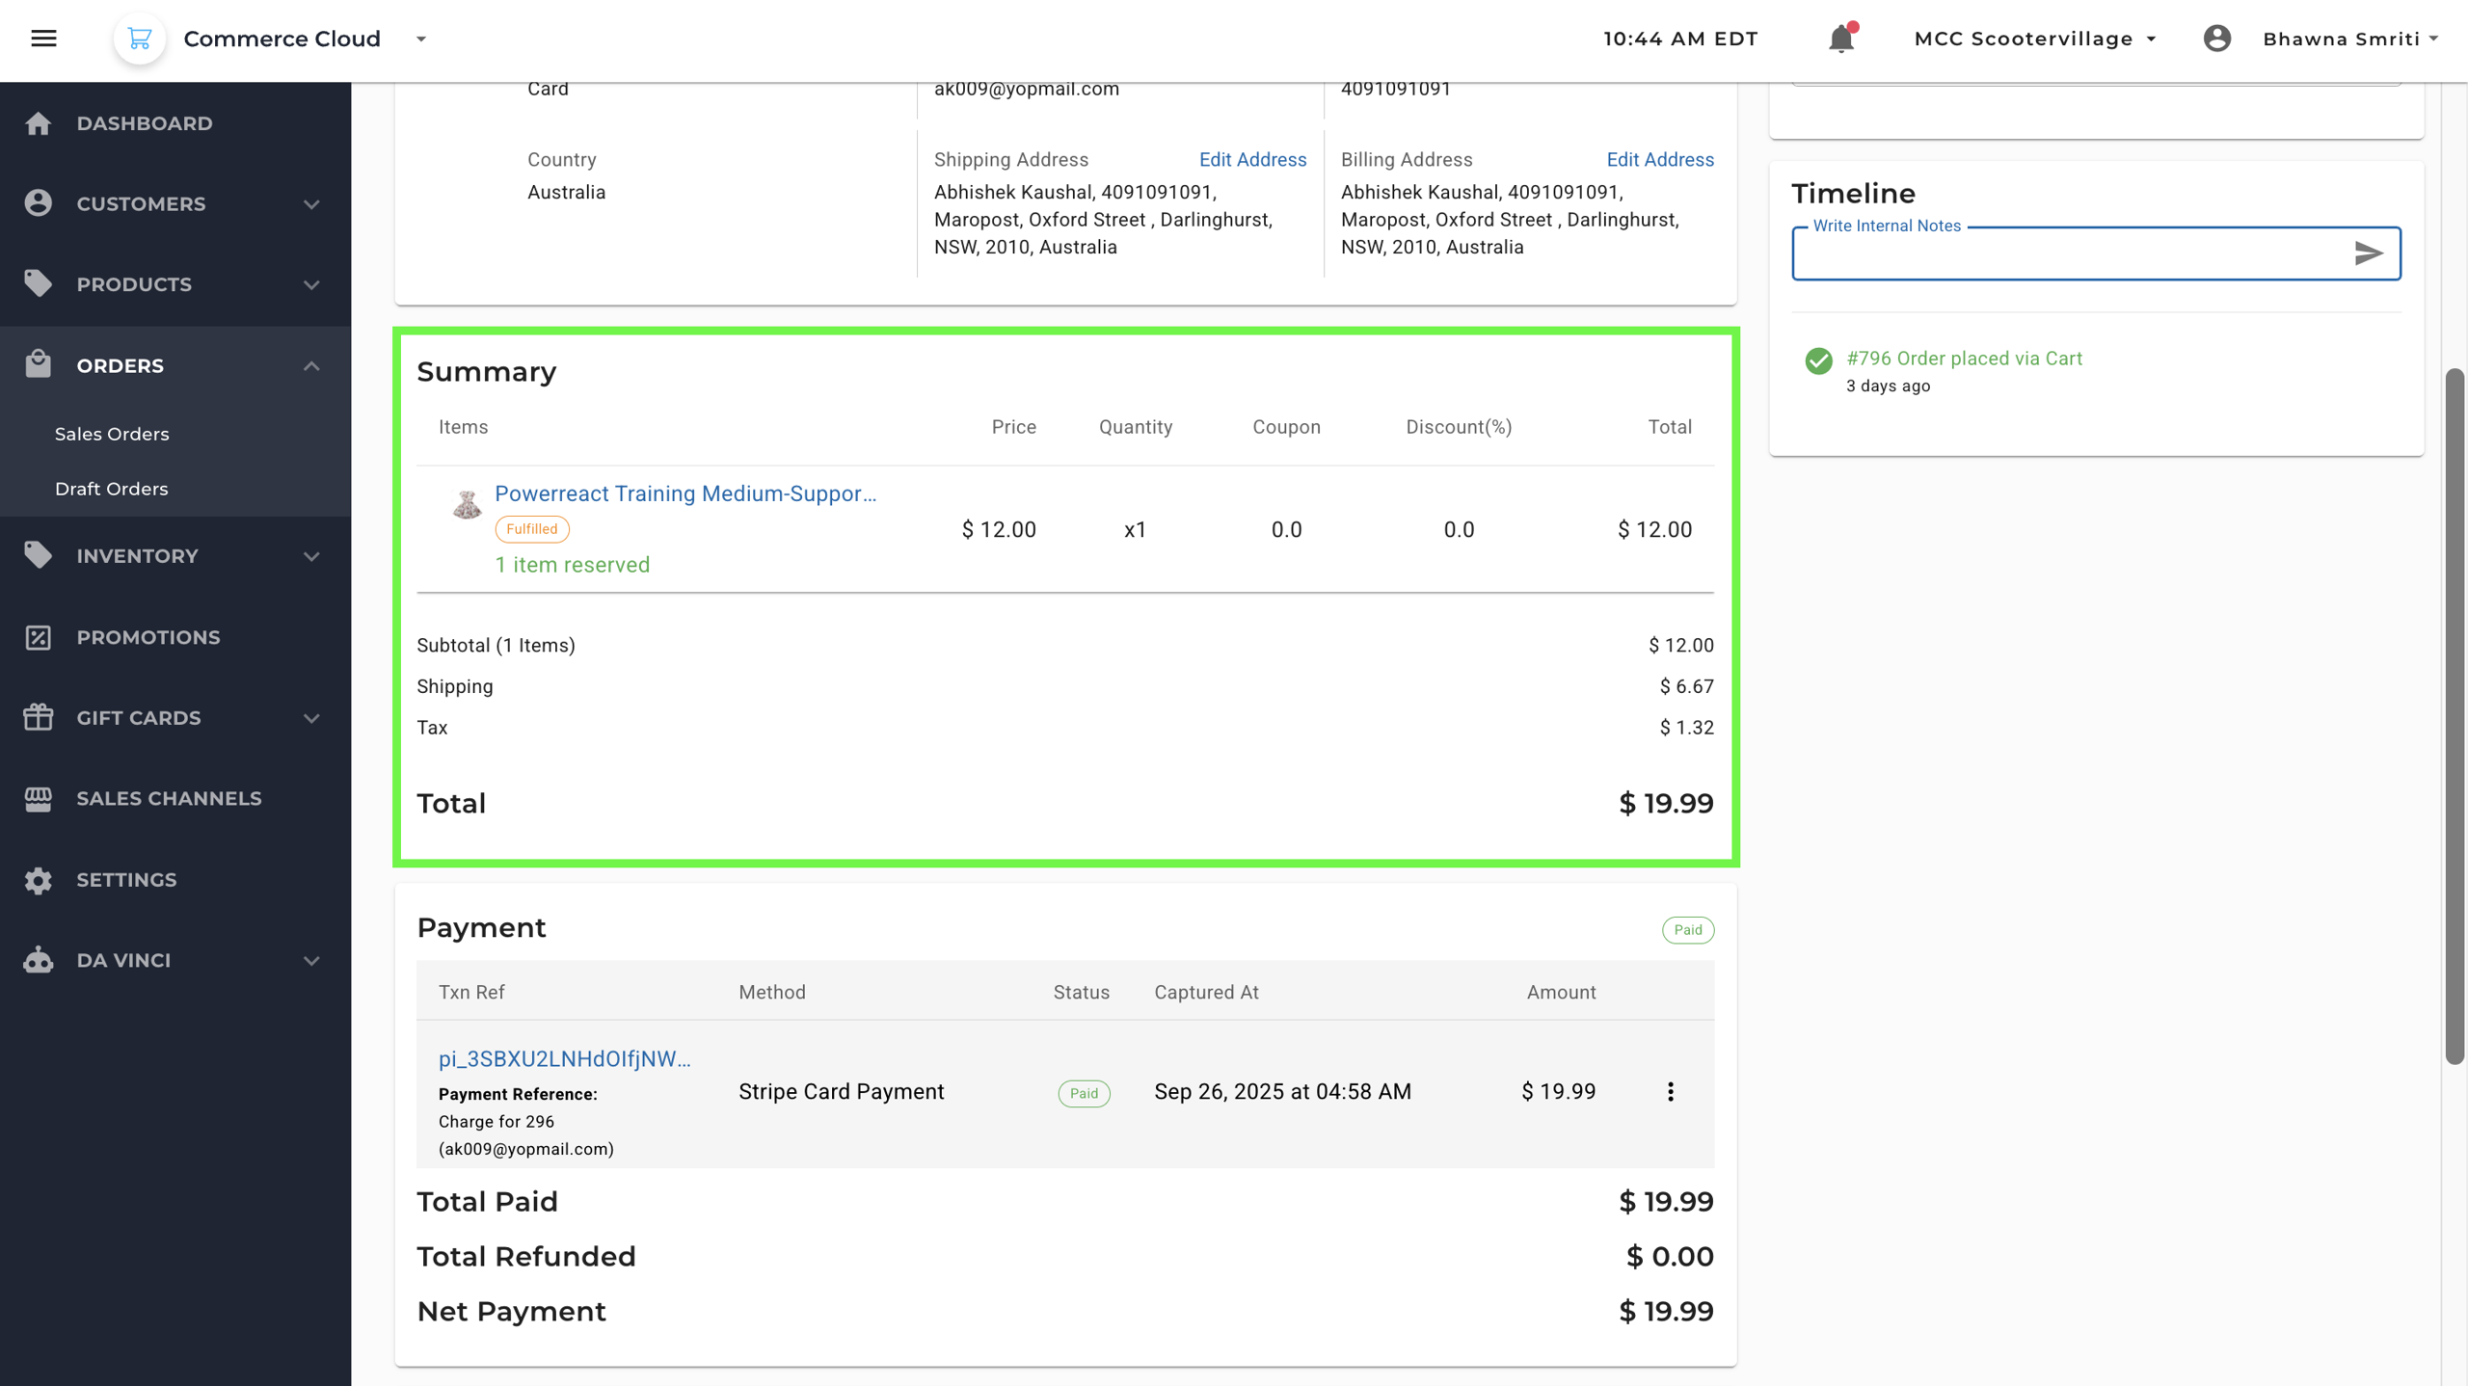The image size is (2468, 1386).
Task: Go to Draft Orders
Action: [112, 489]
